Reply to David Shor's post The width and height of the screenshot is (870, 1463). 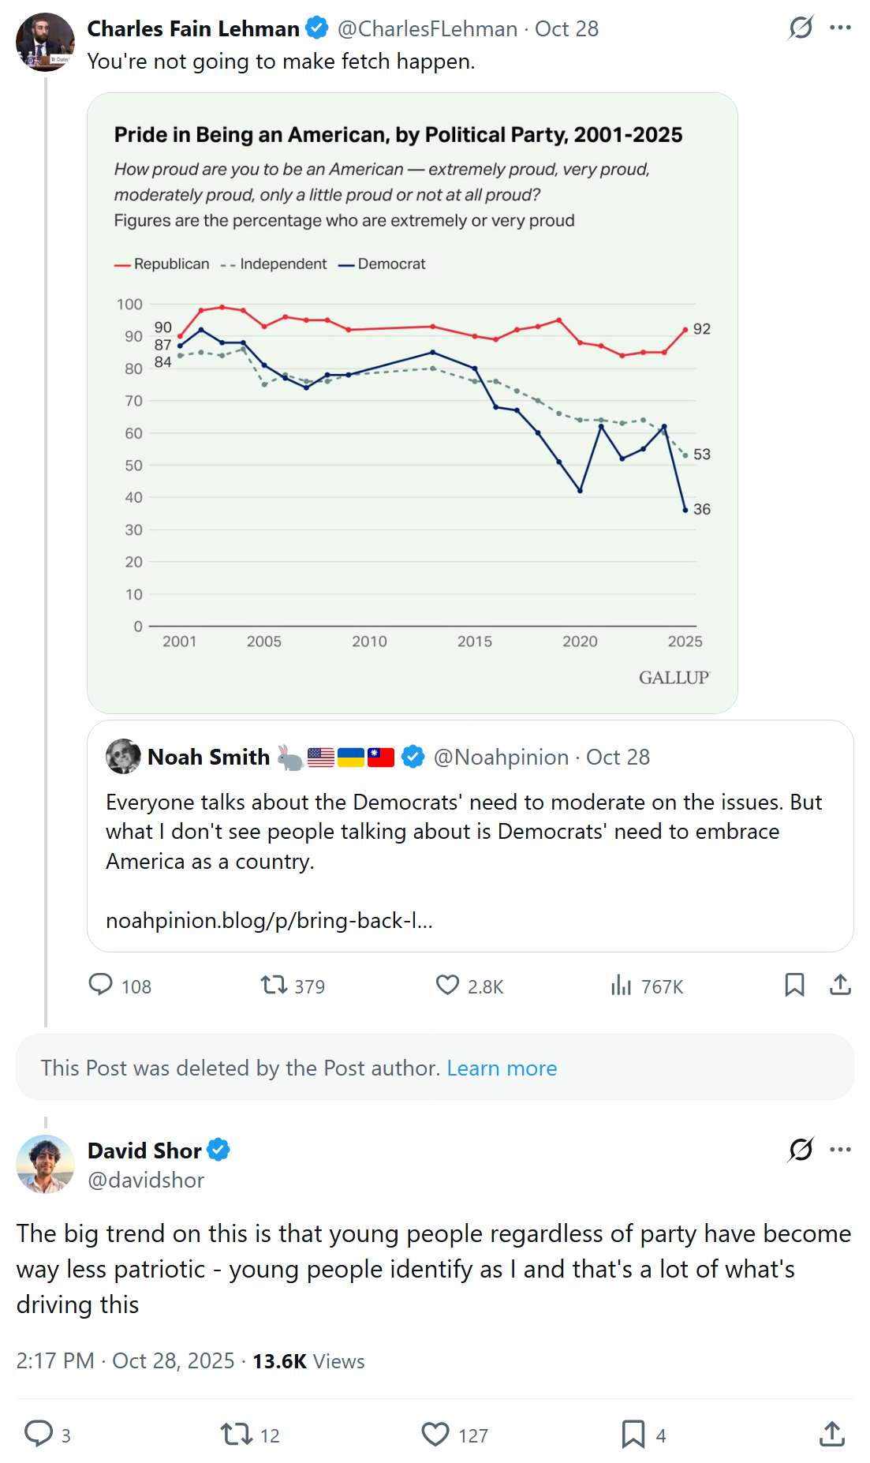[39, 1434]
